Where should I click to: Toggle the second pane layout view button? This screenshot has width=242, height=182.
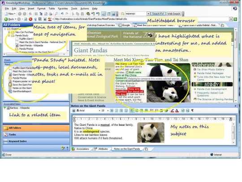coord(108,14)
